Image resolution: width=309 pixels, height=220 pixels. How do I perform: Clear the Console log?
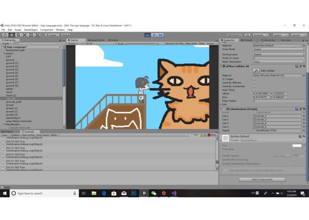(x=5, y=135)
